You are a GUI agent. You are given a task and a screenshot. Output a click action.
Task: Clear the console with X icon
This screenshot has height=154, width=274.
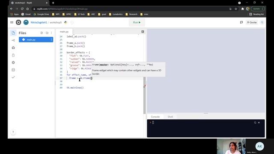pos(259,123)
